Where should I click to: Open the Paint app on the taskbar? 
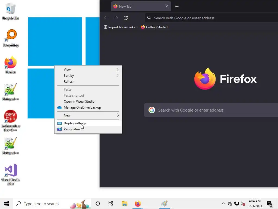(x=164, y=204)
